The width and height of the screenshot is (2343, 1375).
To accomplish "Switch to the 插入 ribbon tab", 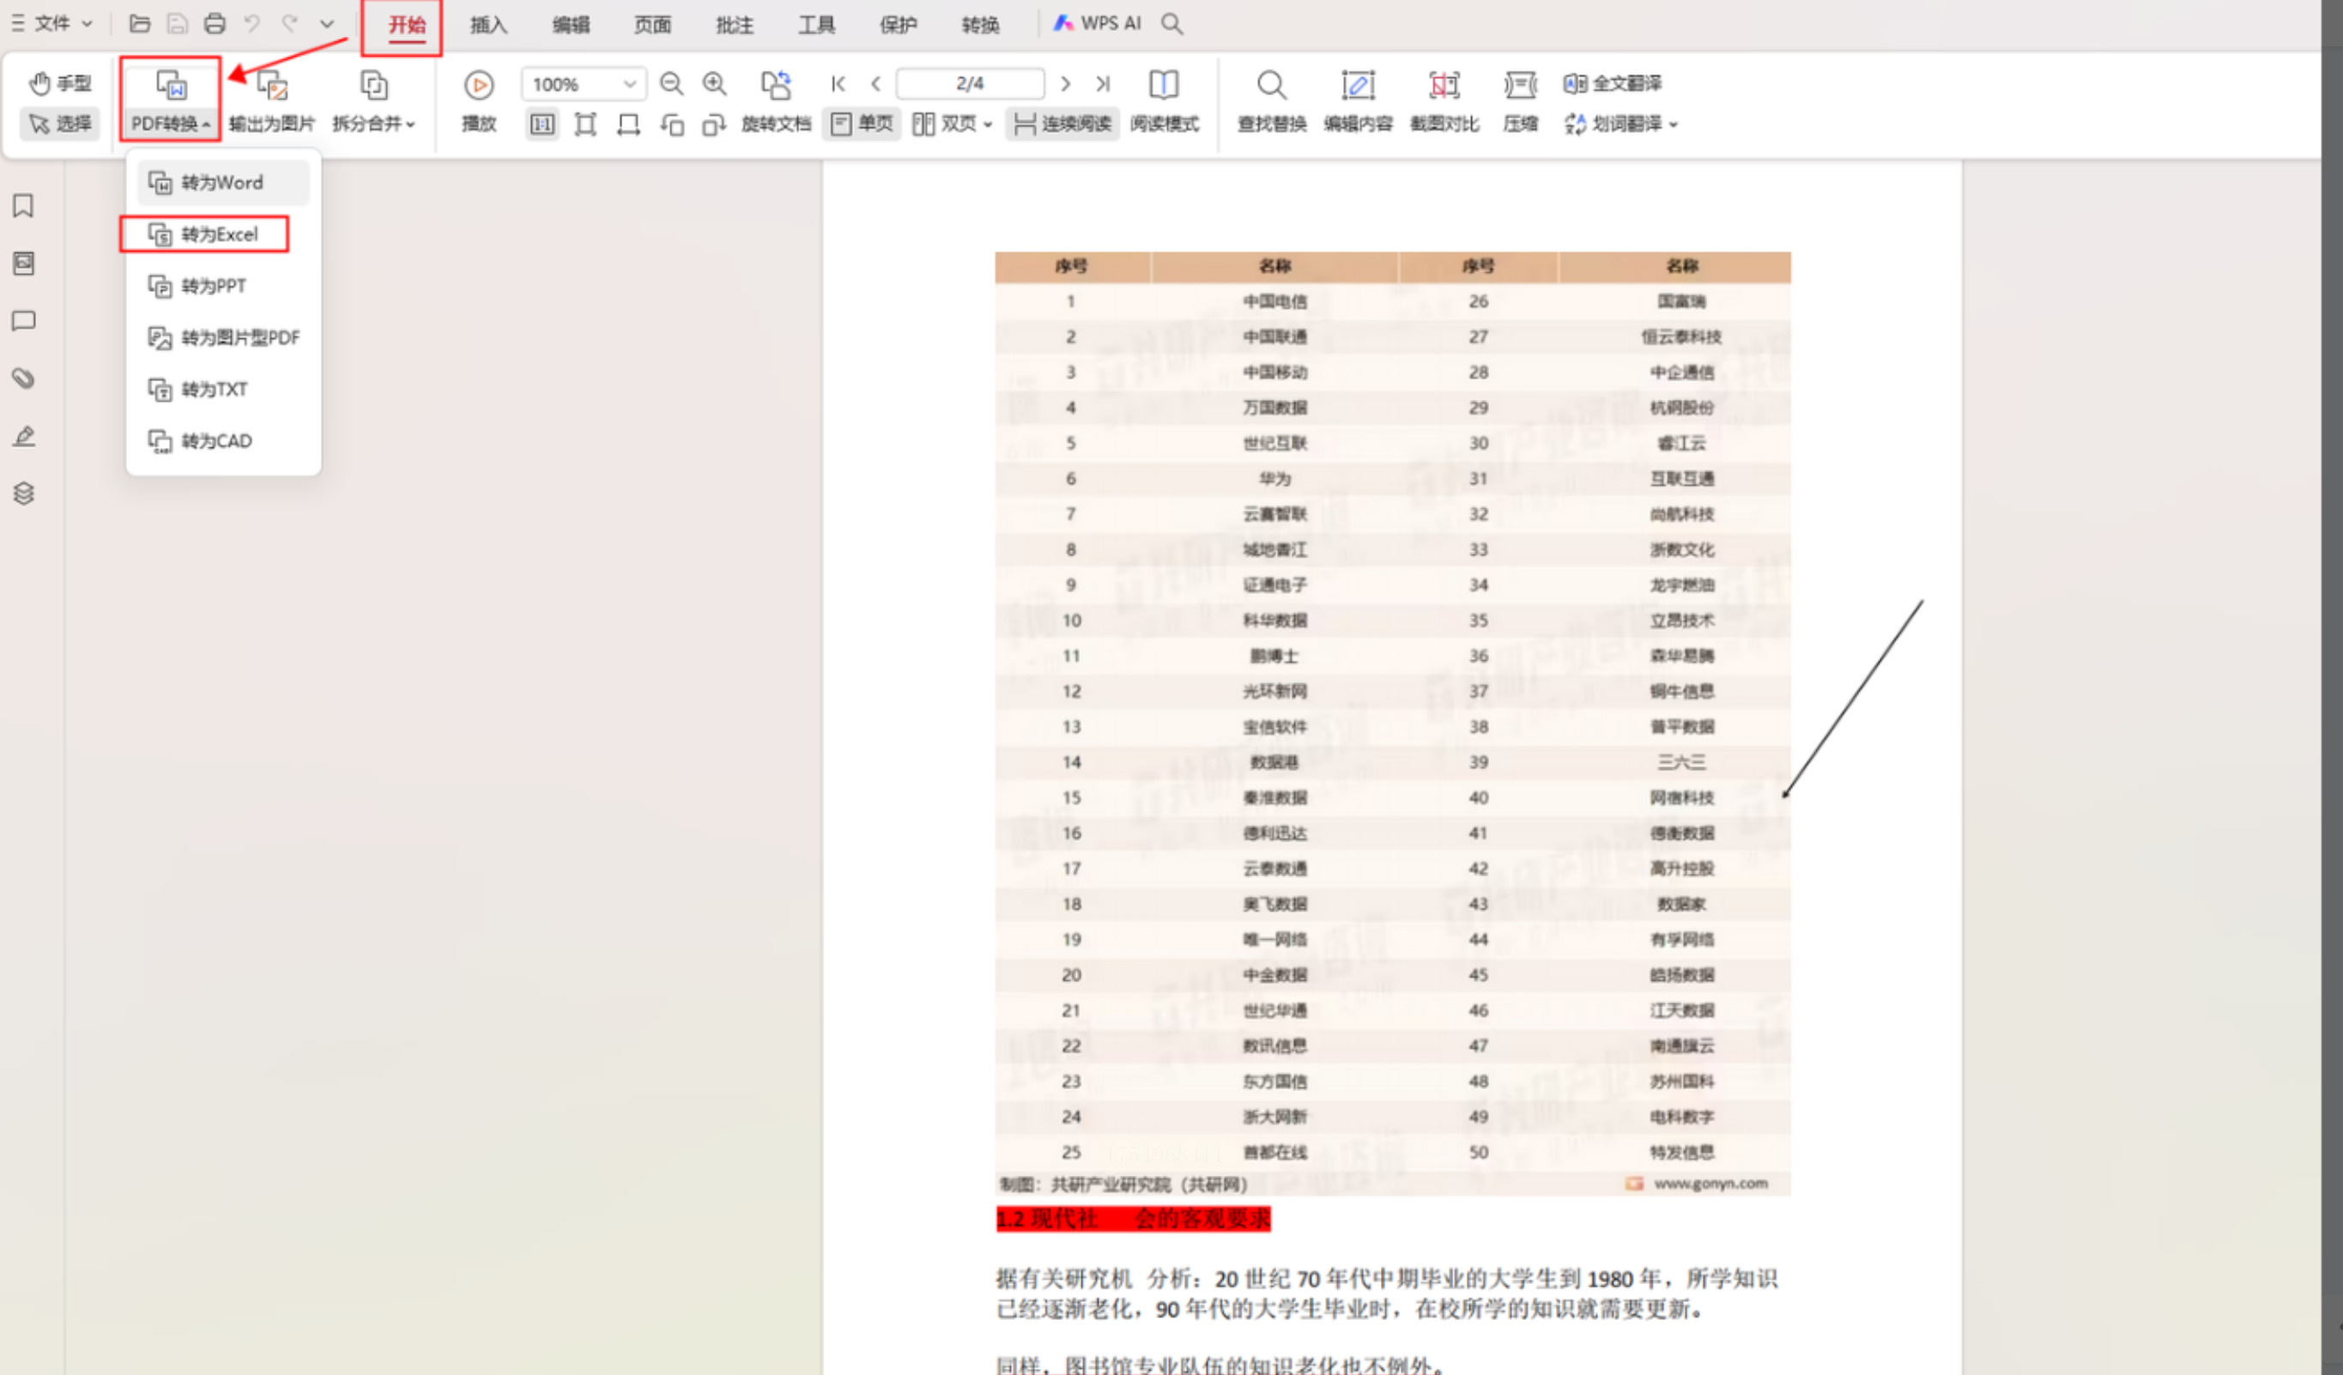I will [488, 24].
